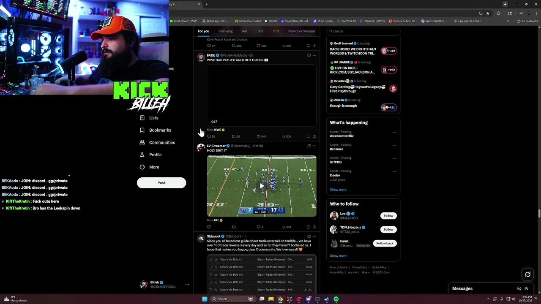Open the YTG timeline tab
Viewport: 541px width, 304px height.
pos(276,31)
